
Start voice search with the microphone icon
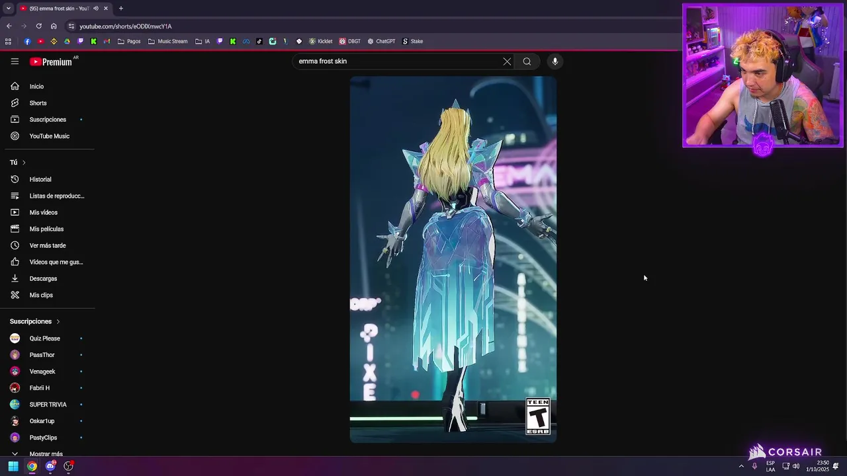click(x=555, y=61)
